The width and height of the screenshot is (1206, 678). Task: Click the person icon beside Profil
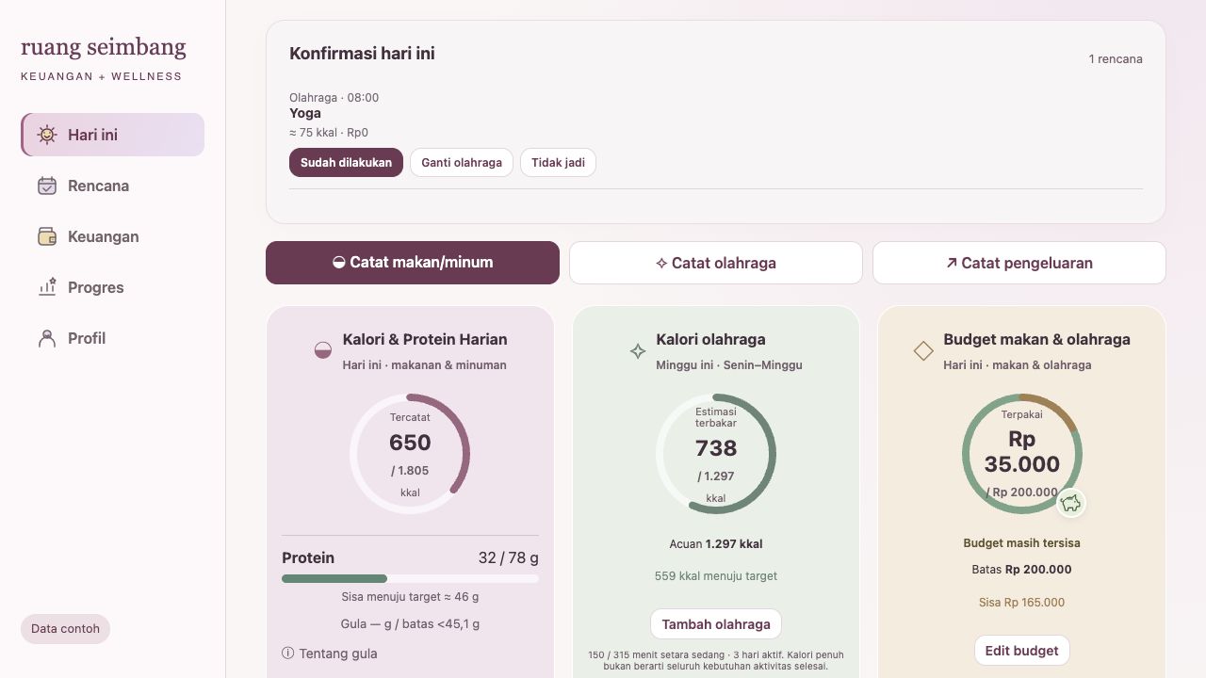[47, 338]
